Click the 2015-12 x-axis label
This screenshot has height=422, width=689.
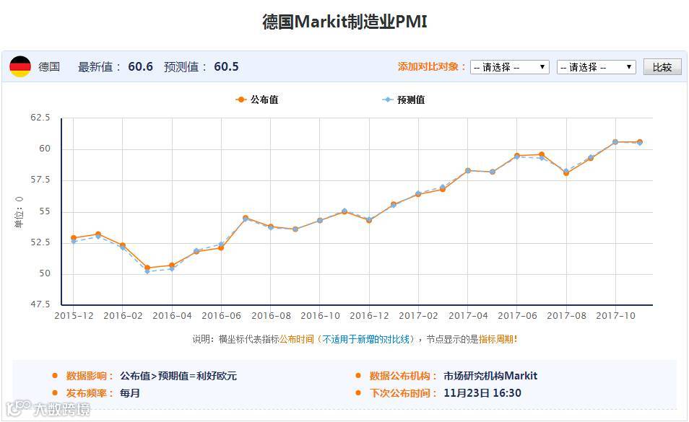(x=74, y=316)
